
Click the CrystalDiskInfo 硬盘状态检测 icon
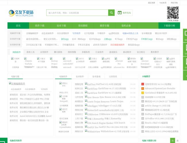(64, 124)
